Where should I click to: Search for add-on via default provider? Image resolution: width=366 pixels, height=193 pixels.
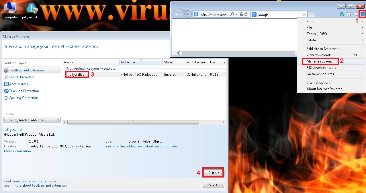141,146
